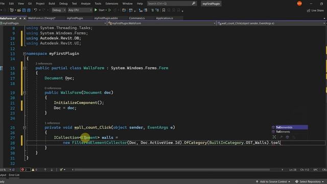The width and height of the screenshot is (327, 184).
Task: Select ToElementIds in IntelliSense list
Action: coord(290,127)
